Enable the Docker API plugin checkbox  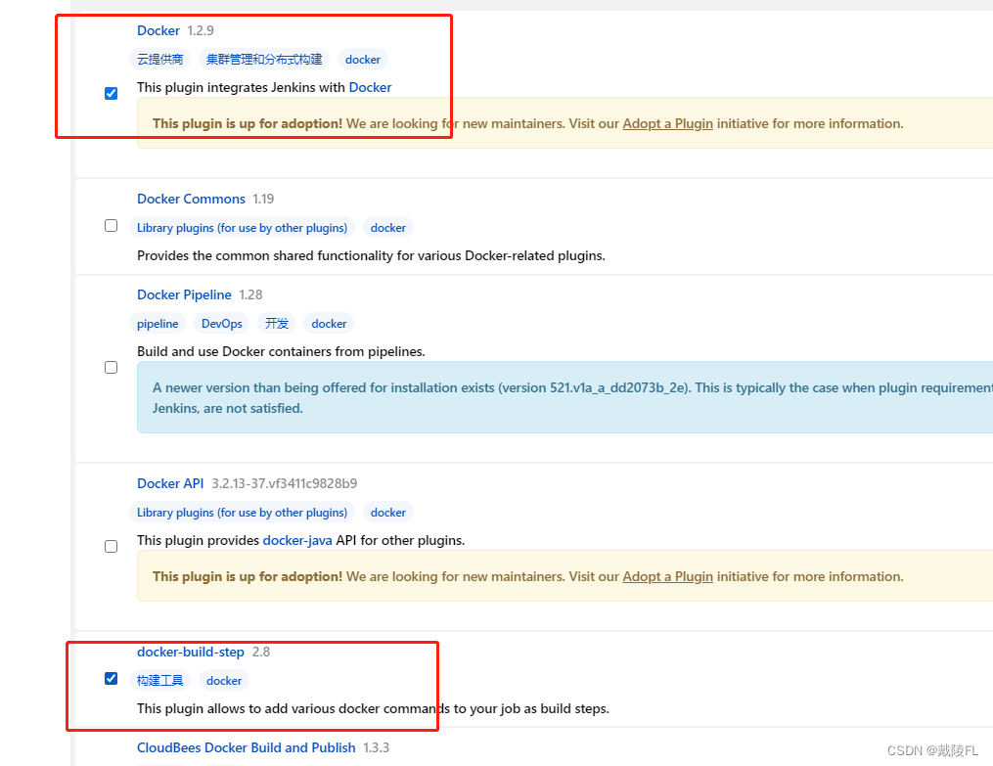[x=111, y=546]
